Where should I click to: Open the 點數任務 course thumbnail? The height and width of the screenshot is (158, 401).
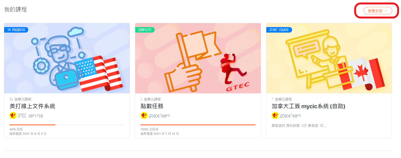coord(198,58)
